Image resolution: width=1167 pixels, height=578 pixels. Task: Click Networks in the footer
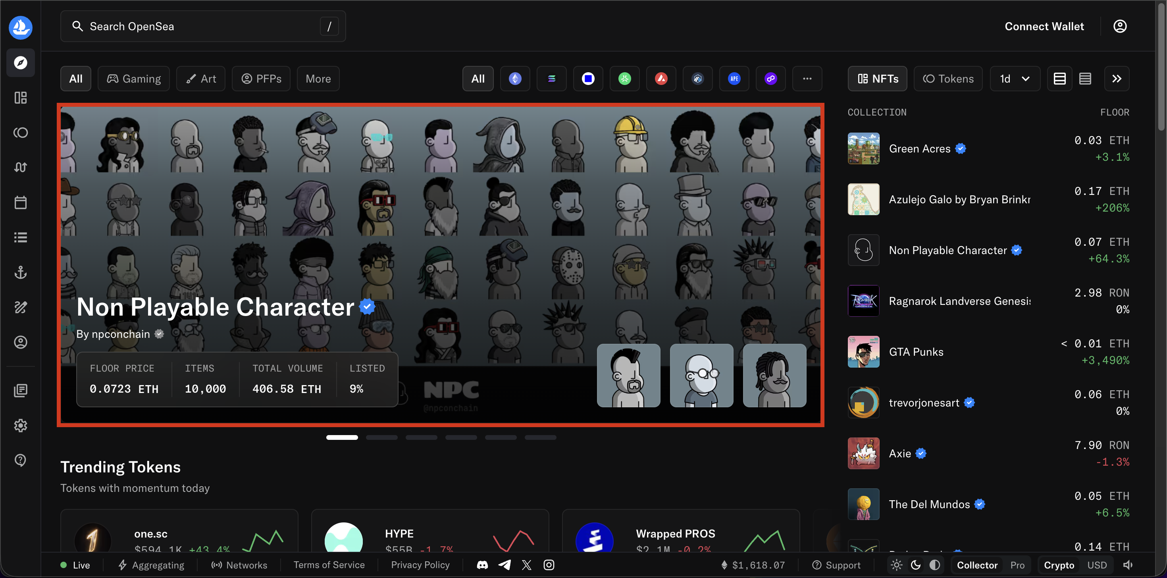(239, 565)
